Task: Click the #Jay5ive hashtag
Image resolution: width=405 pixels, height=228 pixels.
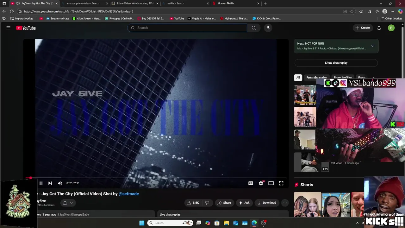Action: (x=63, y=214)
